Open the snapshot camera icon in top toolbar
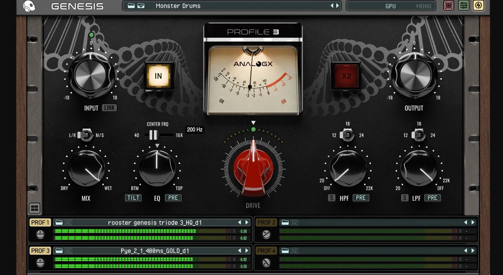This screenshot has width=503, height=275. click(449, 5)
